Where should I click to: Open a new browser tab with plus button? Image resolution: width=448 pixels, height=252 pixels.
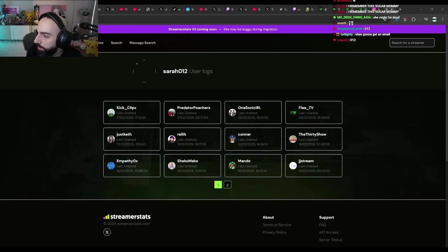click(400, 9)
